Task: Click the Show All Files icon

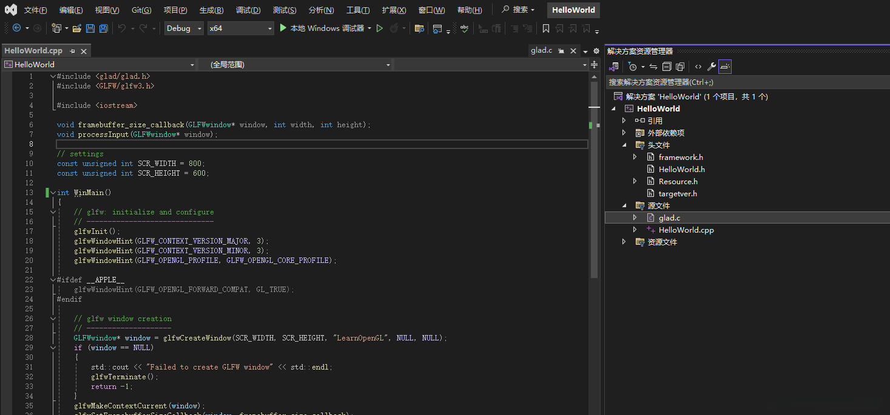Action: click(680, 67)
